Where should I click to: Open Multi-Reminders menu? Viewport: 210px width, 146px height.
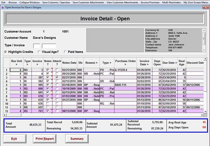tap(171, 2)
